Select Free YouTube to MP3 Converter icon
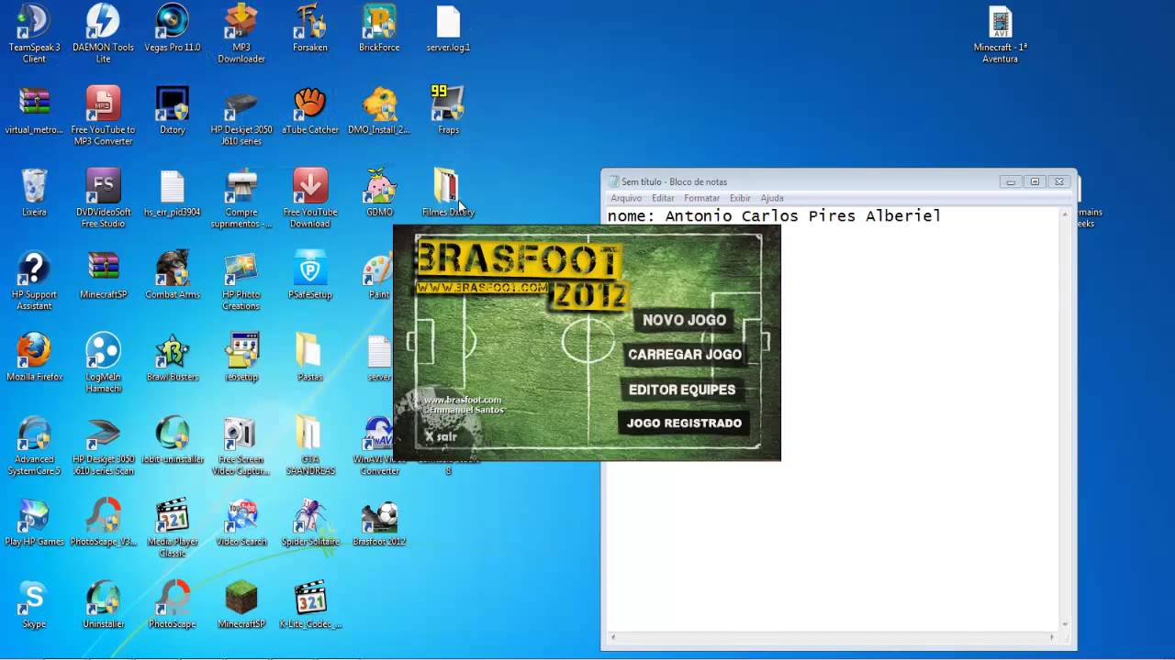1175x660 pixels. click(x=103, y=116)
